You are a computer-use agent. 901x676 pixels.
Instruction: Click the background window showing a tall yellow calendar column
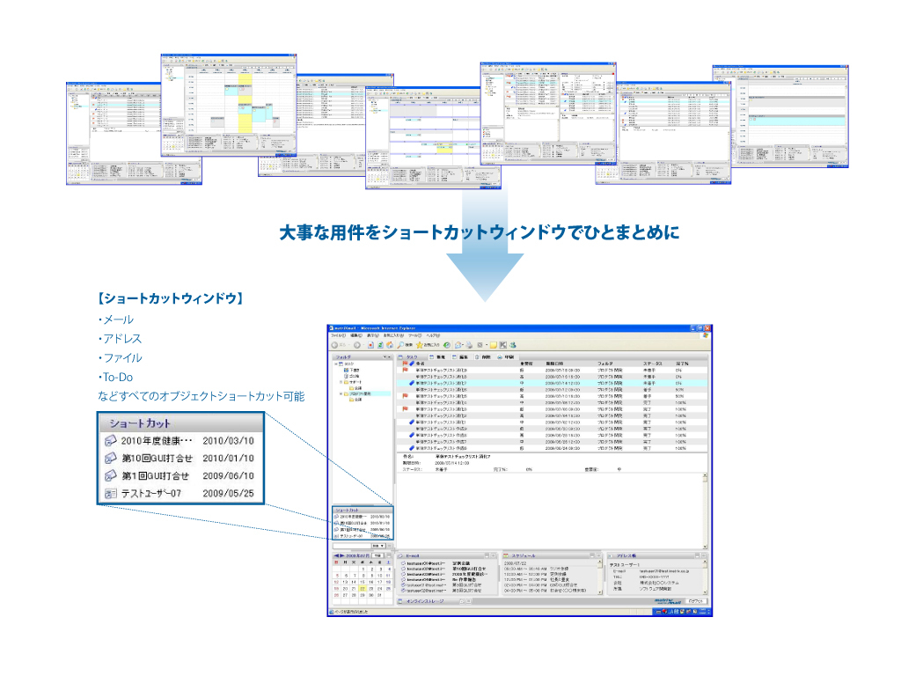pyautogui.click(x=229, y=105)
